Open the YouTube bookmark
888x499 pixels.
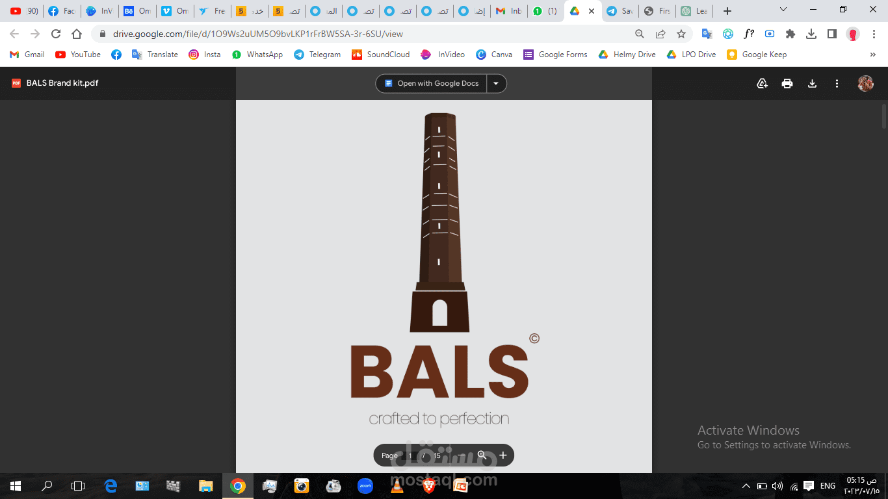tap(78, 55)
